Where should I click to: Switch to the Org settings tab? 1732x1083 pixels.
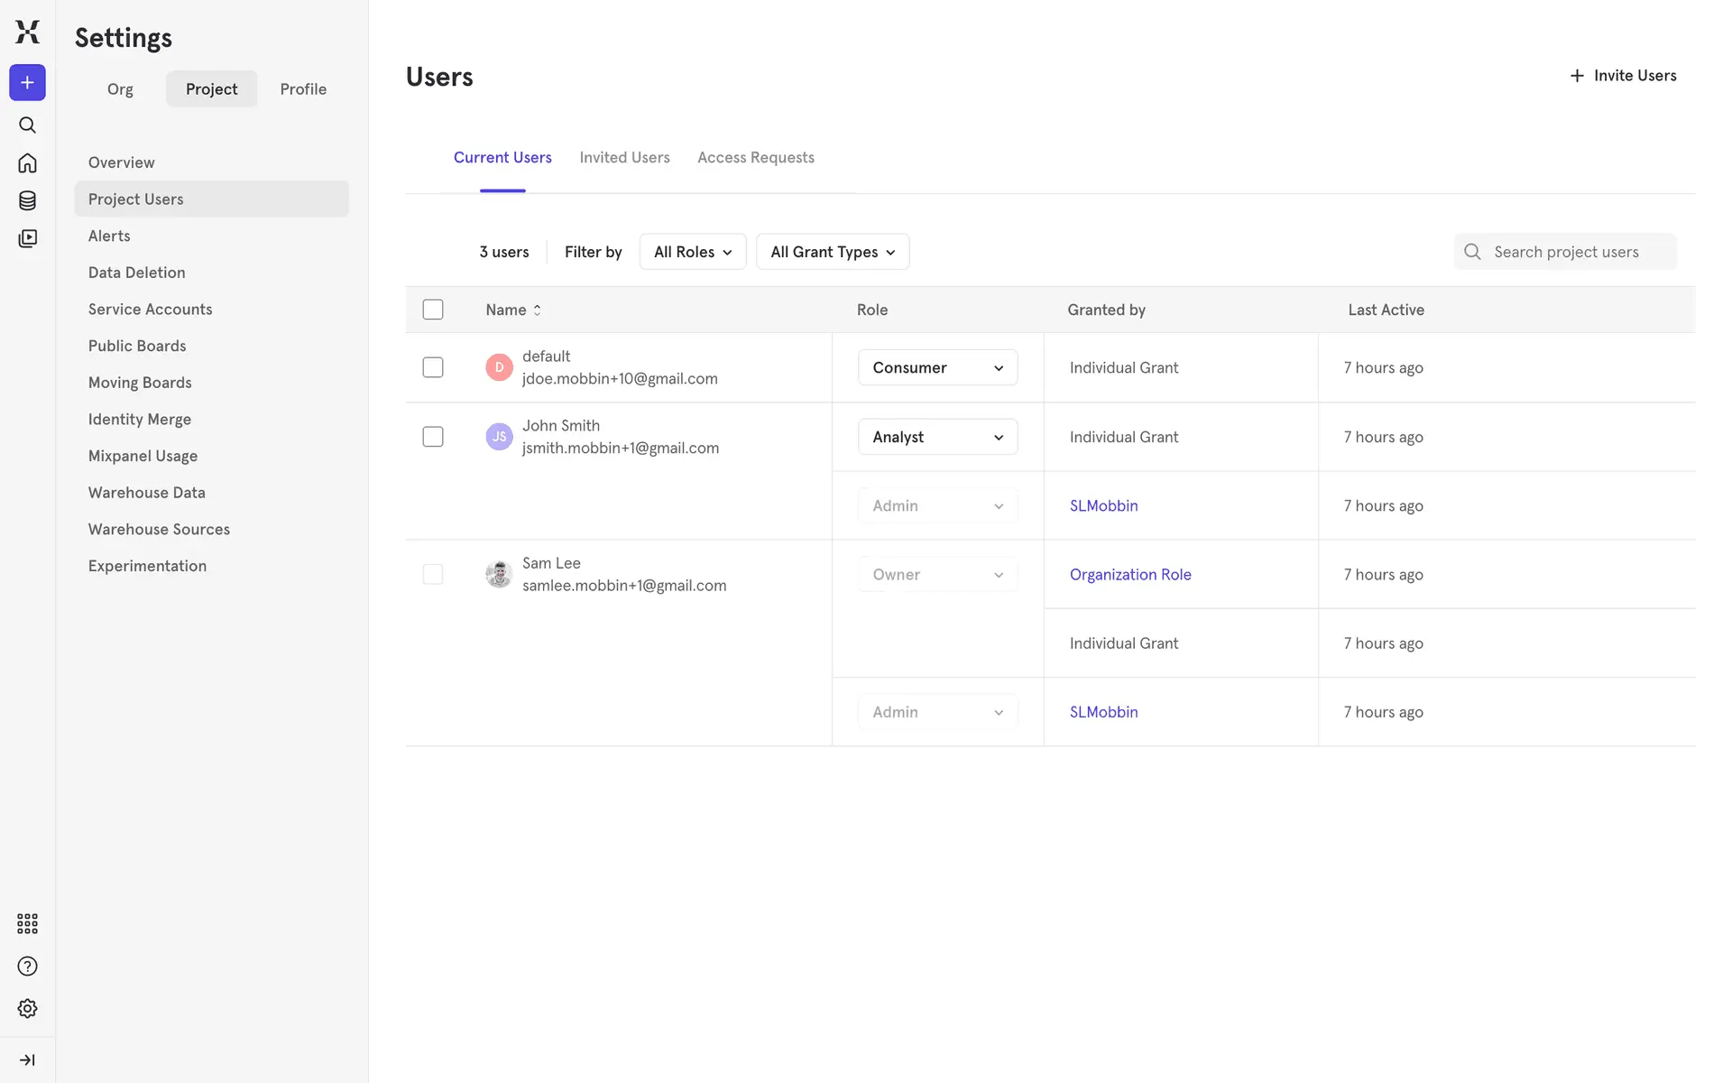(x=120, y=89)
